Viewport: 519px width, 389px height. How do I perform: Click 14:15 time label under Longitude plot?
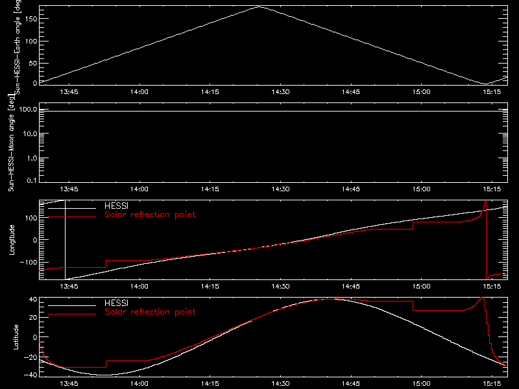coord(210,287)
